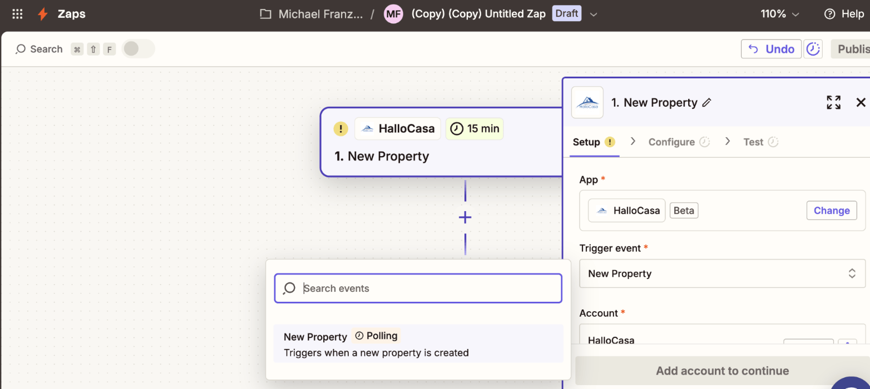870x389 pixels.
Task: Click the Polling badge in event list
Action: click(x=376, y=336)
